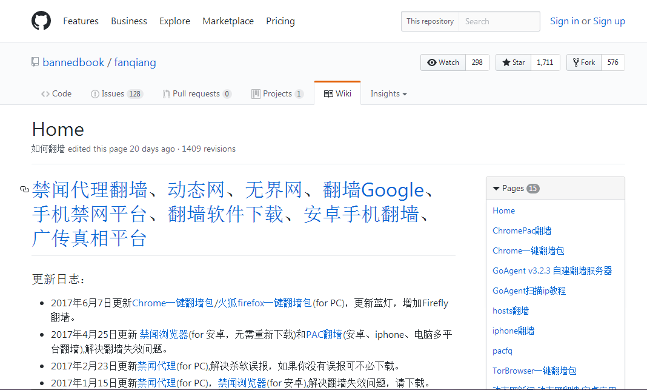This screenshot has width=647, height=390.
Task: Open the iphone翻墙 wiki page
Action: (x=513, y=331)
